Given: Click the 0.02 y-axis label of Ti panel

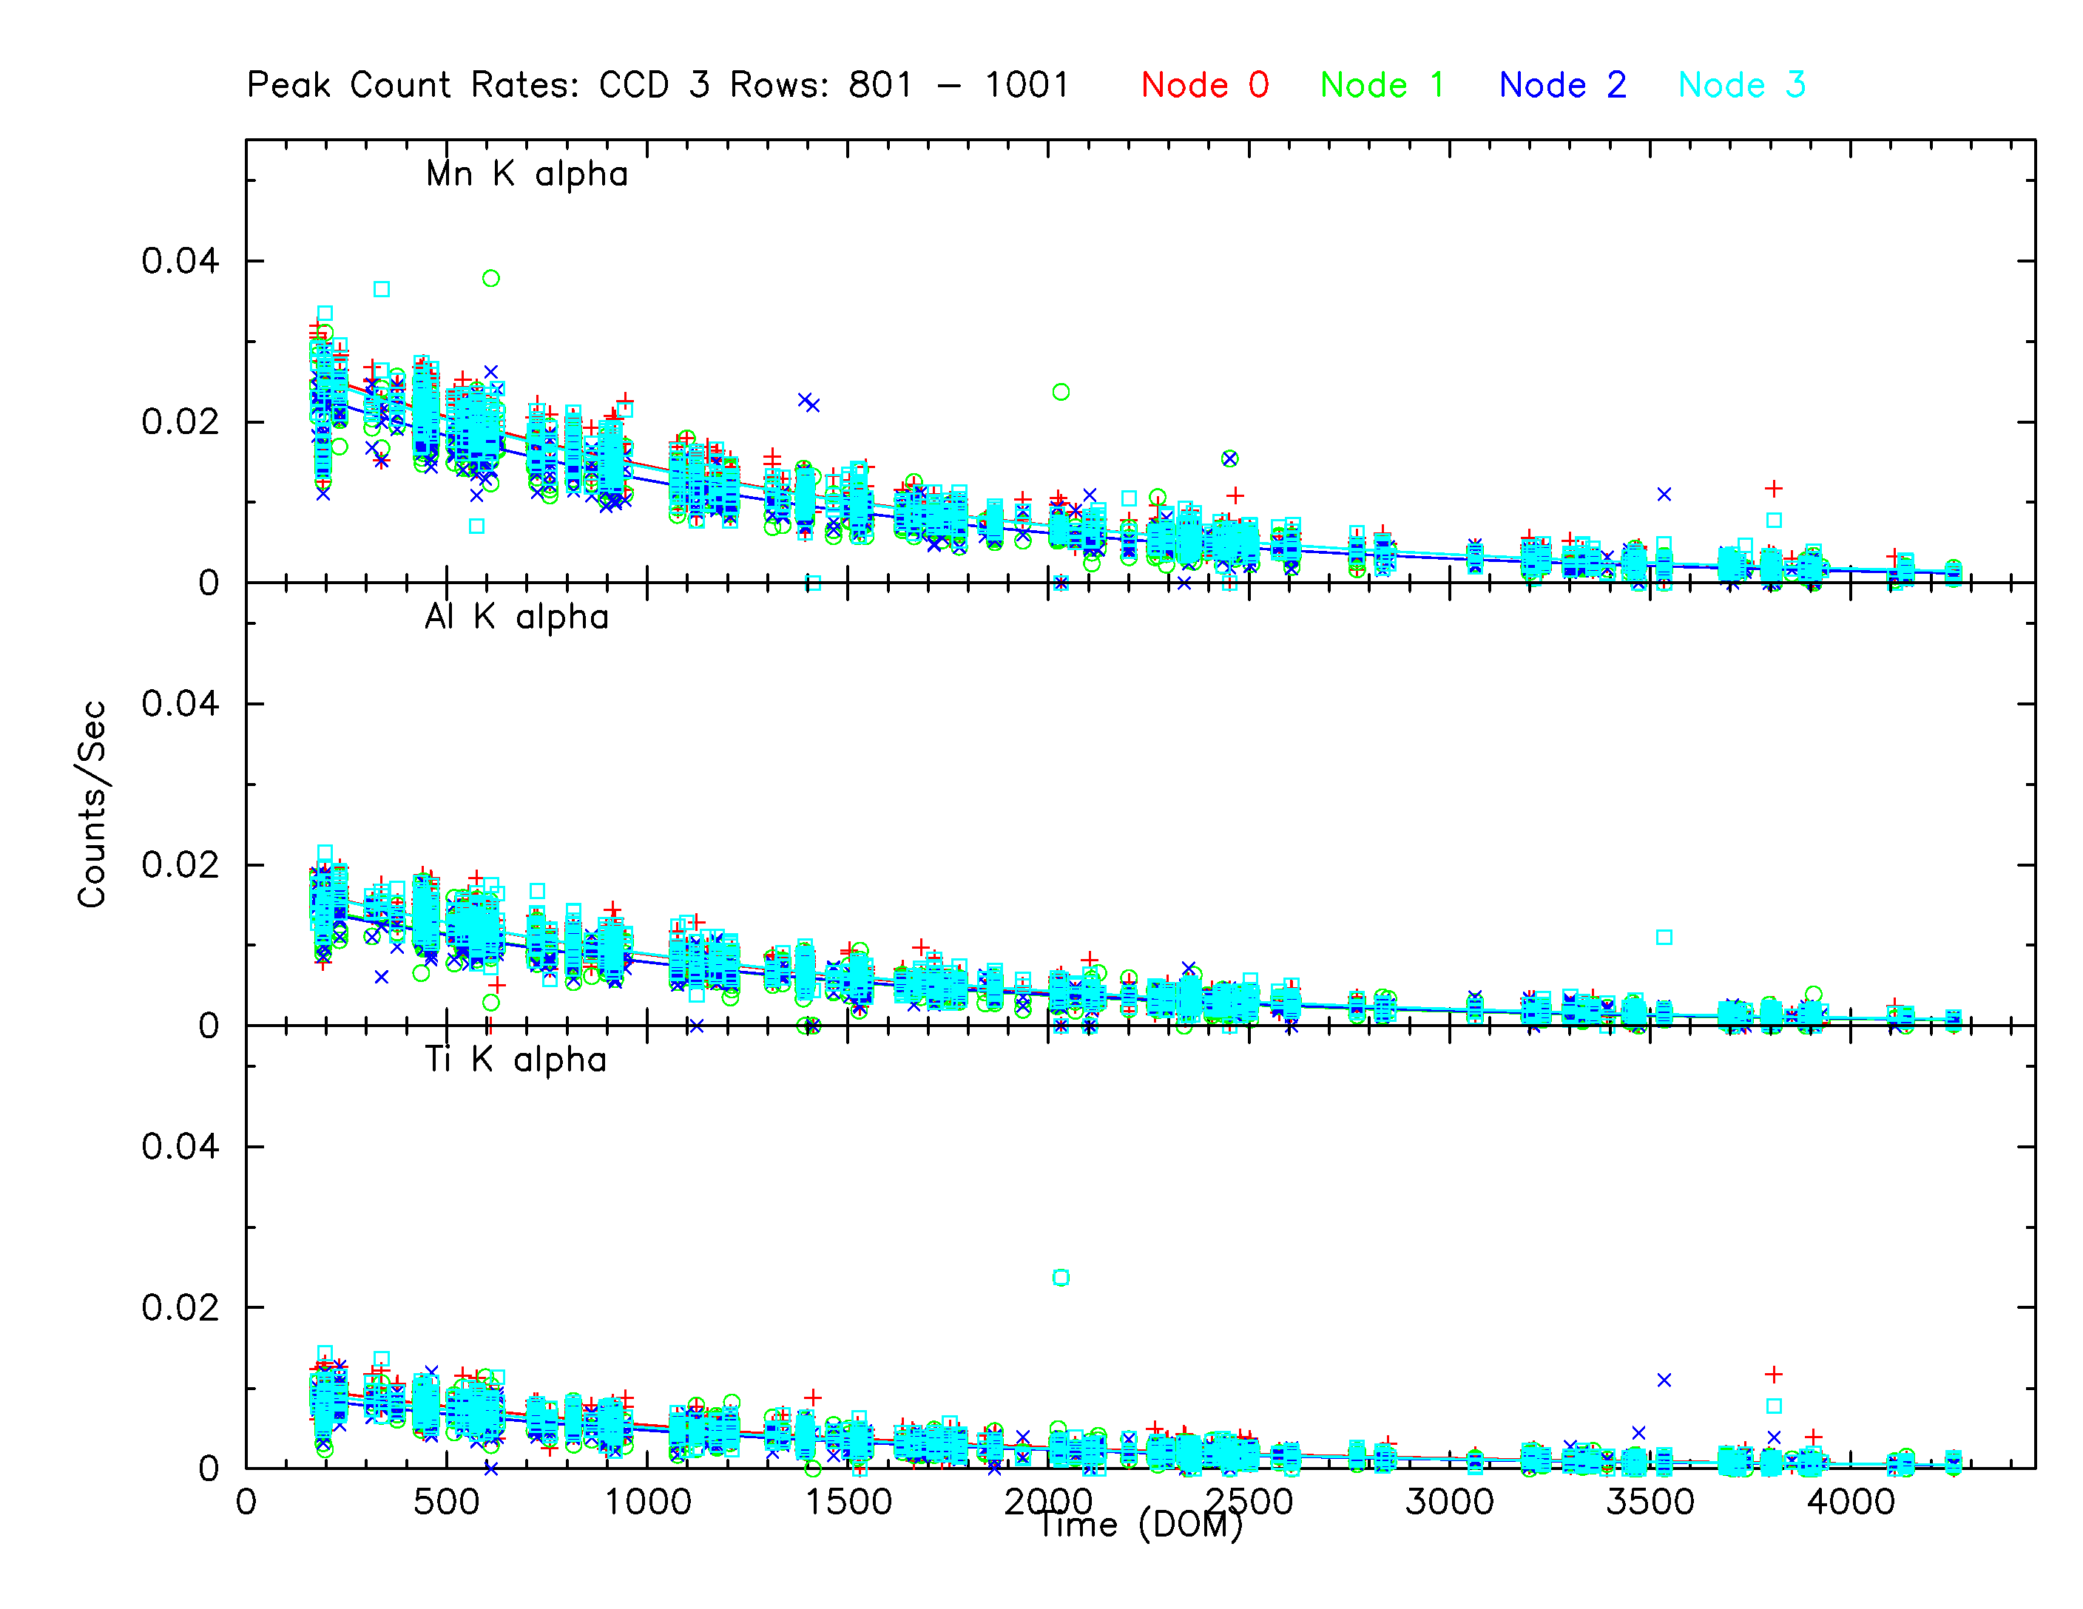Looking at the screenshot, I should coord(180,1308).
